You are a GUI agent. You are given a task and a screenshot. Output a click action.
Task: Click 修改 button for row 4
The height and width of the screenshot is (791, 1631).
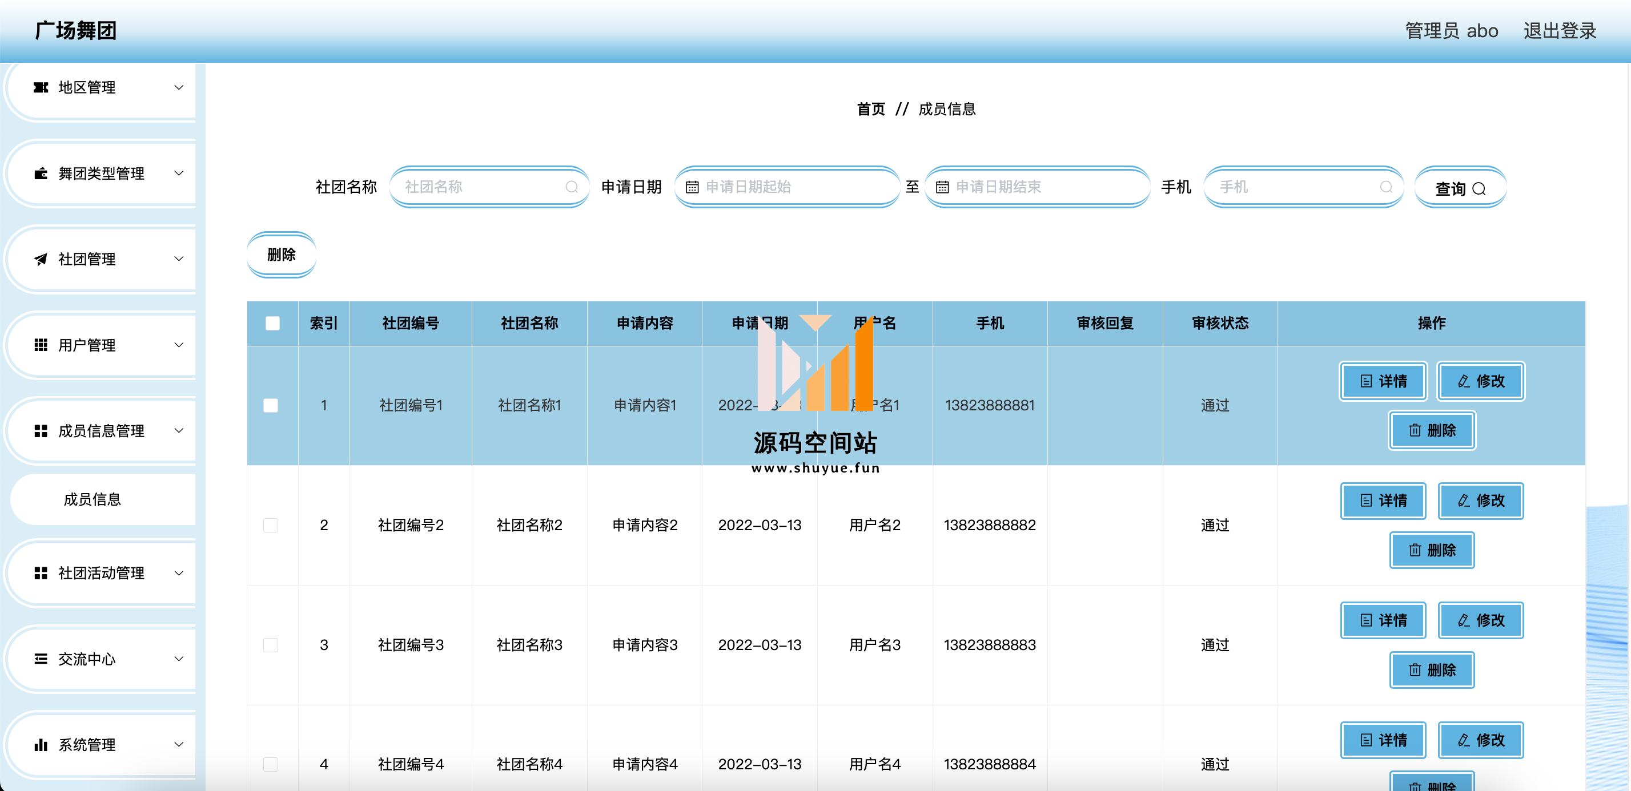pos(1480,740)
